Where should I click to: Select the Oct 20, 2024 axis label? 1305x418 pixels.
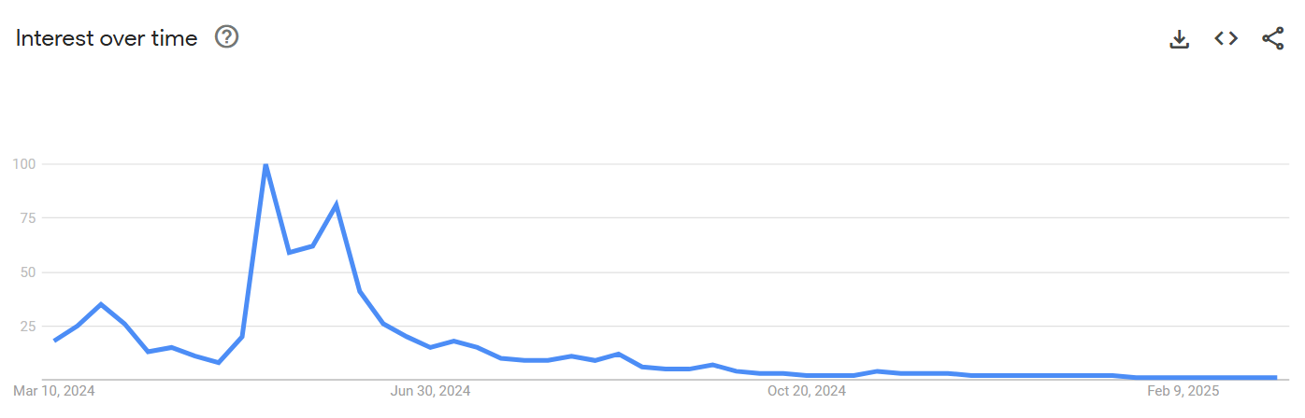coord(806,391)
